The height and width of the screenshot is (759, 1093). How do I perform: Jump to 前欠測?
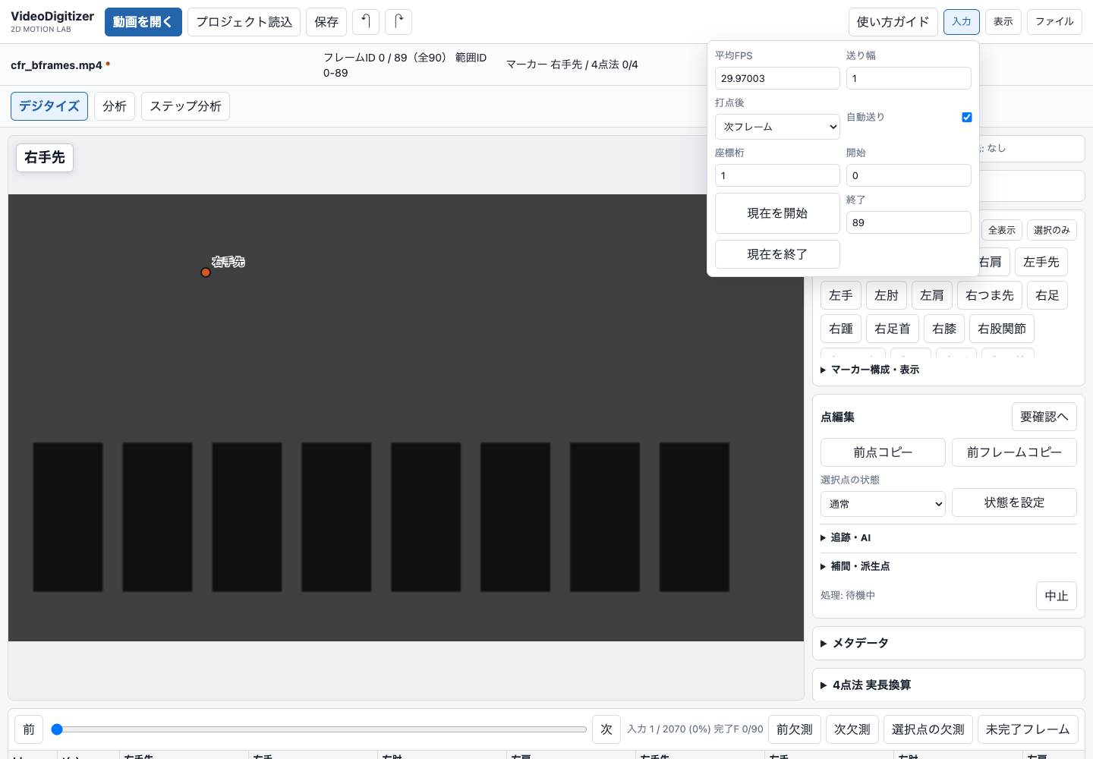point(795,729)
